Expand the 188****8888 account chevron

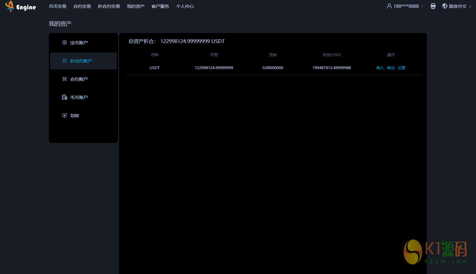(x=422, y=6)
